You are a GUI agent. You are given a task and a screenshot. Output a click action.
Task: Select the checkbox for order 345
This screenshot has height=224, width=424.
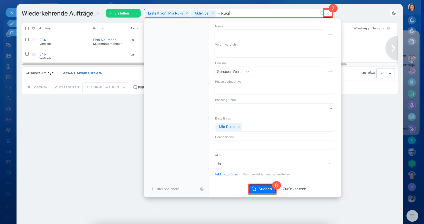tap(27, 54)
